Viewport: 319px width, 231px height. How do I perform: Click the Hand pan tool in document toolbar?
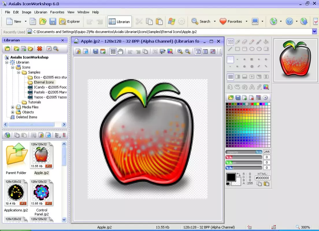[x=120, y=51]
